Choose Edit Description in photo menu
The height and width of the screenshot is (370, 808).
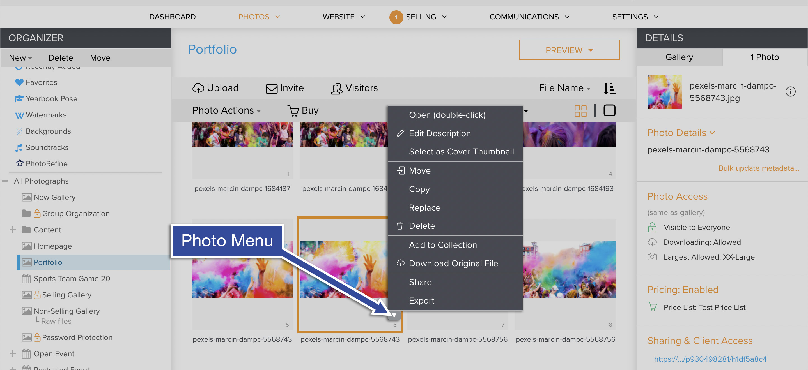click(455, 133)
